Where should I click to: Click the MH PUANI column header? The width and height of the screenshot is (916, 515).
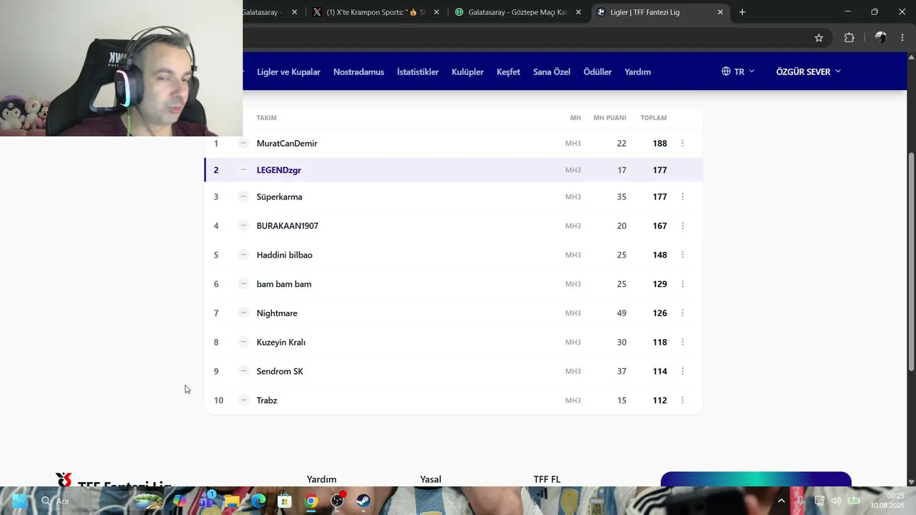point(610,118)
